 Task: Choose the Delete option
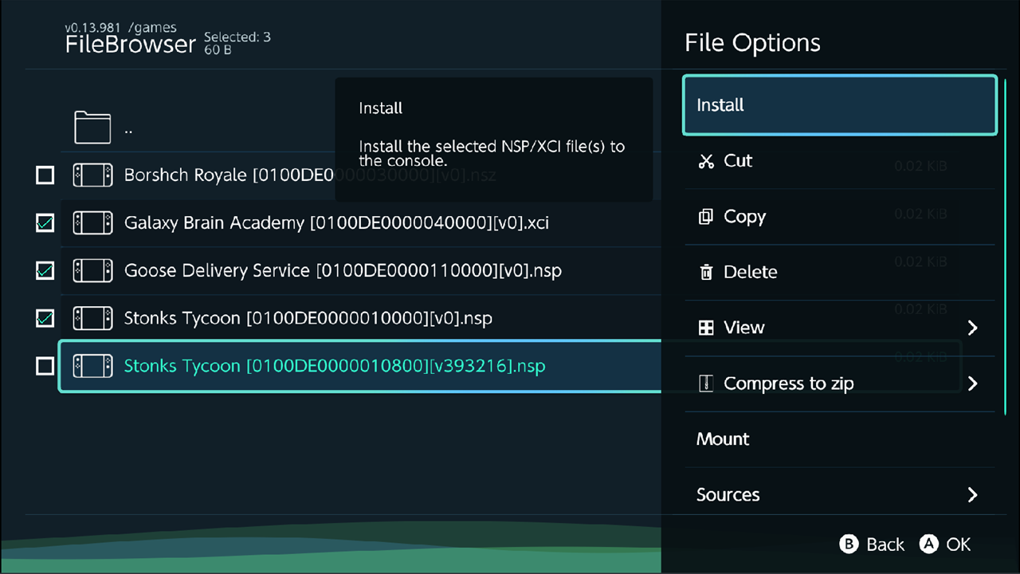tap(840, 273)
